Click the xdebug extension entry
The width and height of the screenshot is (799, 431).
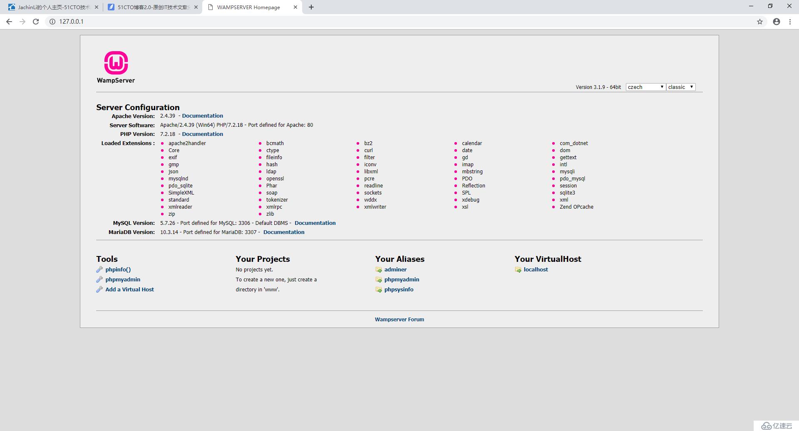coord(471,199)
